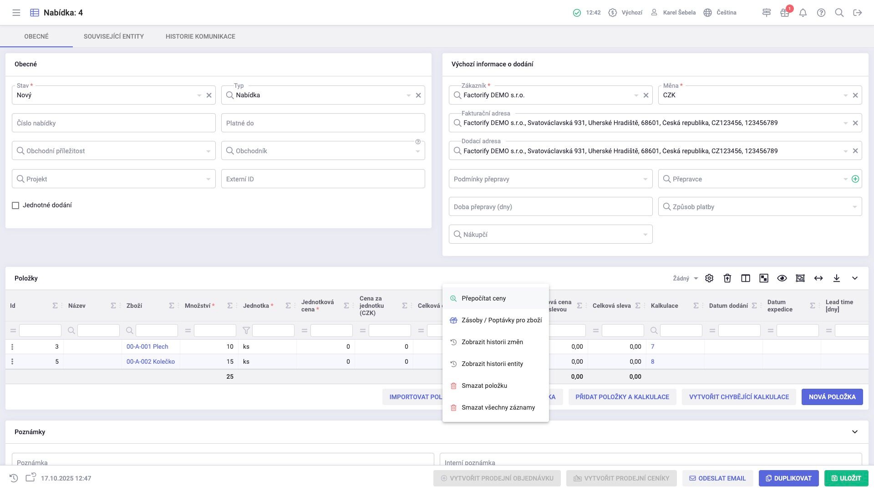Open the gift box updates icon
This screenshot has height=491, width=874.
pyautogui.click(x=784, y=13)
